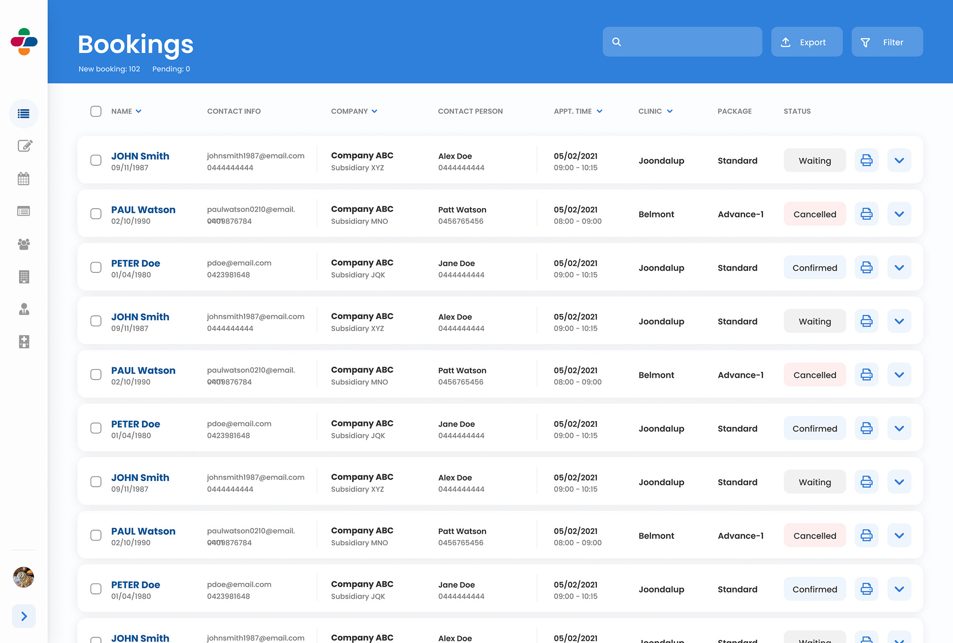Expand the first John Smith booking row
The height and width of the screenshot is (643, 953).
tap(899, 161)
